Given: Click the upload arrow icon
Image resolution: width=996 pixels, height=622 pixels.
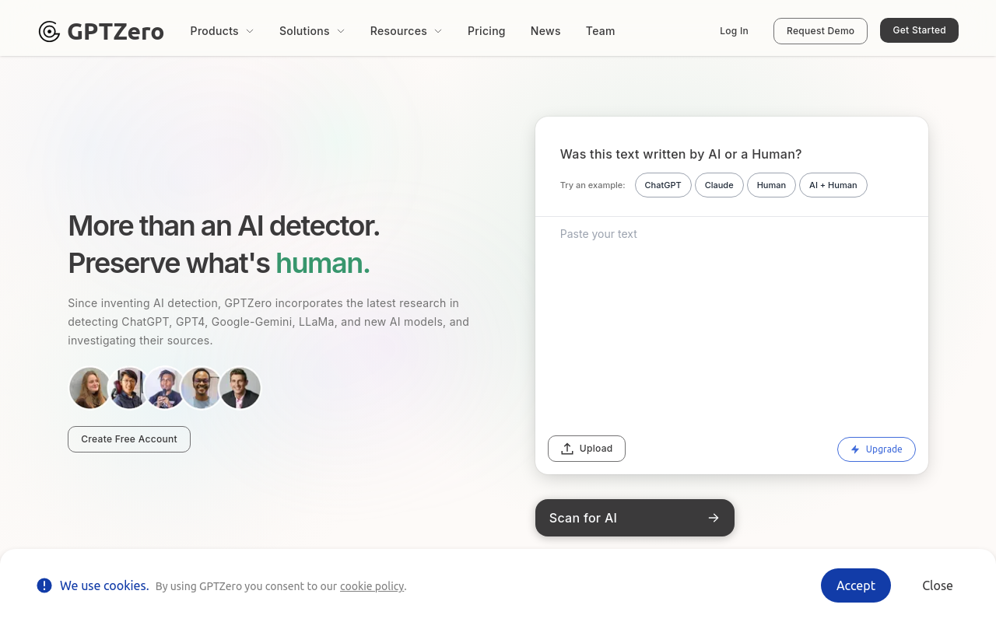Looking at the screenshot, I should [x=567, y=449].
